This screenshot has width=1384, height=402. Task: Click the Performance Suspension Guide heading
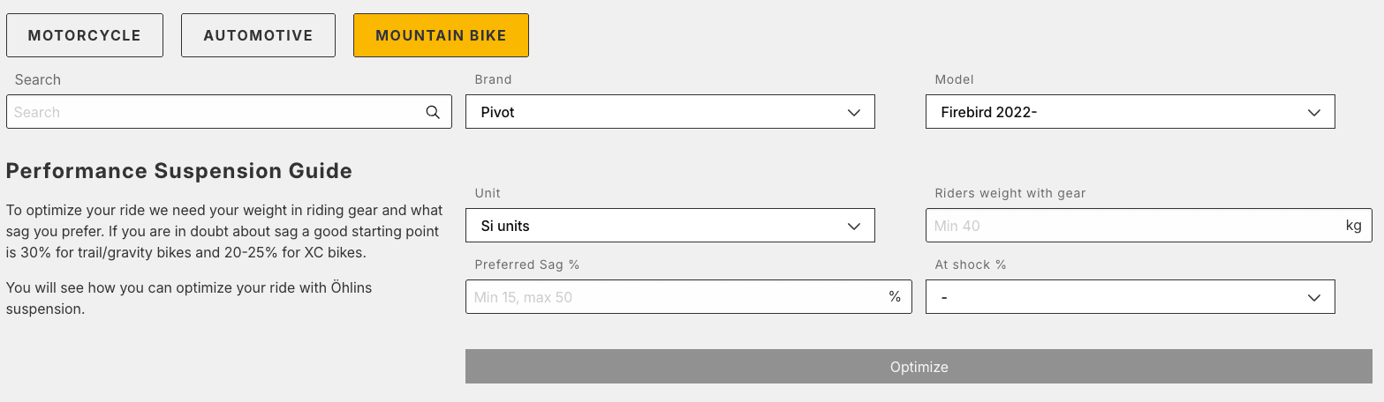tap(179, 171)
